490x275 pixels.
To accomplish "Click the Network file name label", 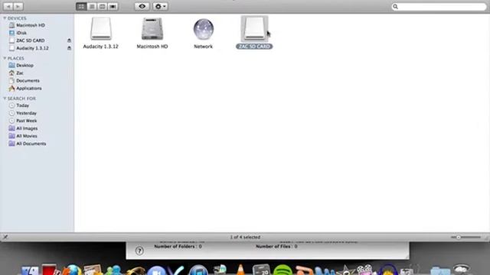I will click(x=203, y=47).
